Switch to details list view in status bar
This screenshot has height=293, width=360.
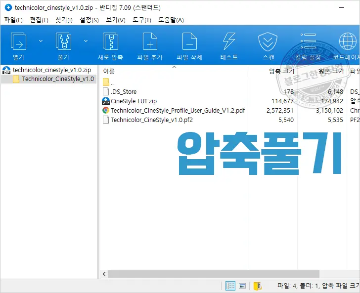pyautogui.click(x=230, y=286)
